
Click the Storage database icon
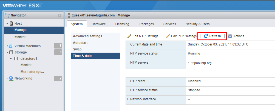11,52
